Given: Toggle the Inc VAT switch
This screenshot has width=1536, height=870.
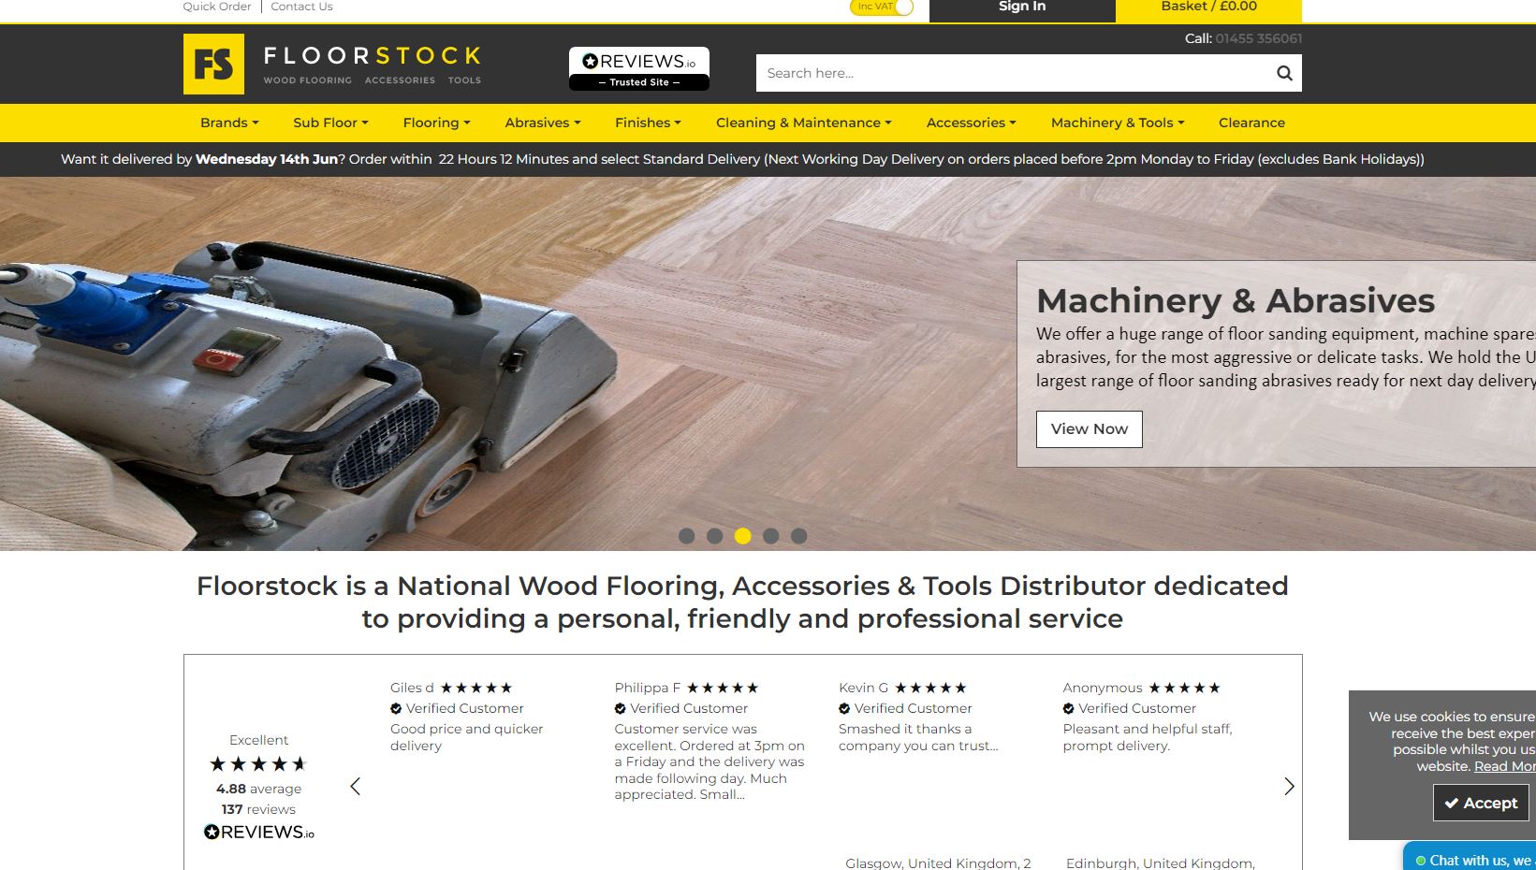Looking at the screenshot, I should click(x=882, y=7).
